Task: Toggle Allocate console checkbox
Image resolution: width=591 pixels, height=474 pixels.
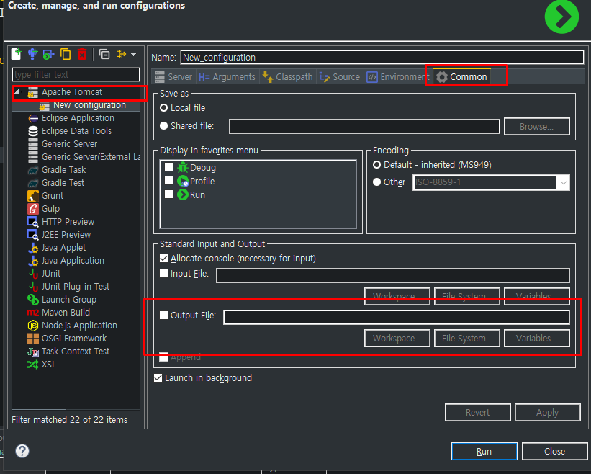Action: click(x=163, y=259)
